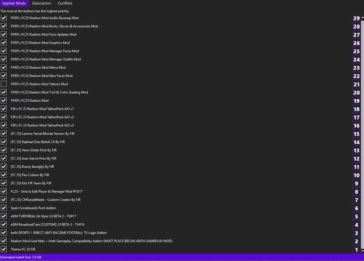Click priority number 29 badge

[x=356, y=18]
